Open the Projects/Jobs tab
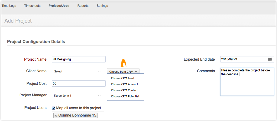The width and height of the screenshot is (277, 121). tap(59, 6)
